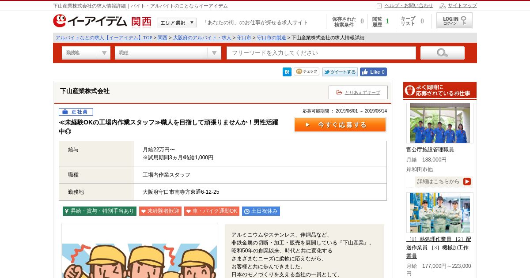Open 閲覧履歴 viewing history
The height and width of the screenshot is (278, 530).
click(x=381, y=22)
